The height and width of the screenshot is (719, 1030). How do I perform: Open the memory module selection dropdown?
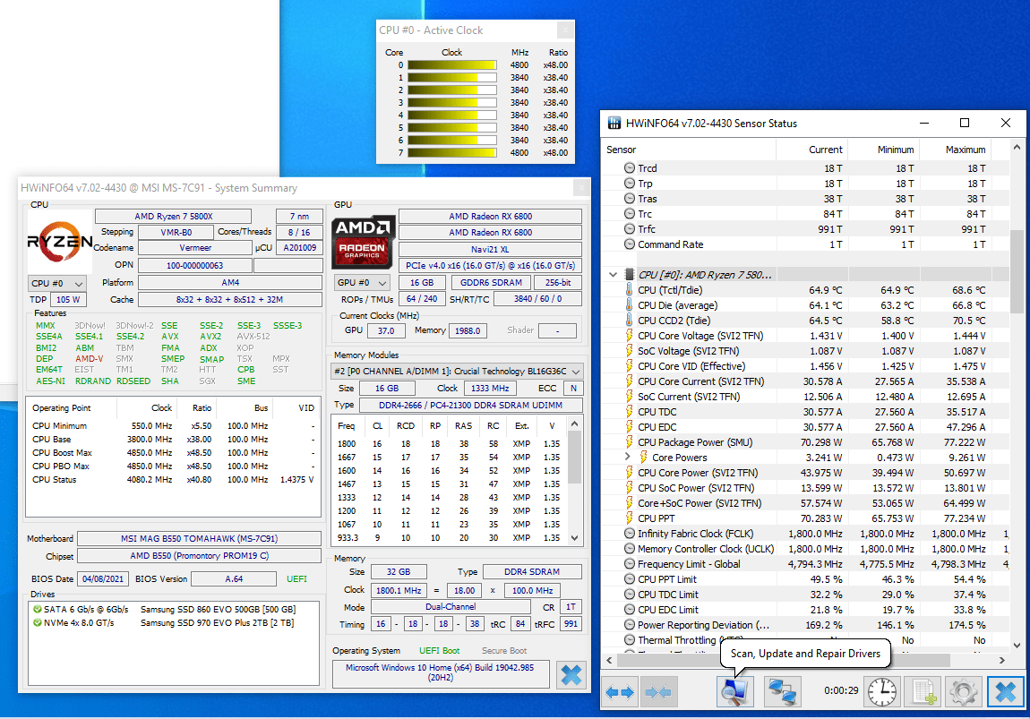pyautogui.click(x=457, y=371)
